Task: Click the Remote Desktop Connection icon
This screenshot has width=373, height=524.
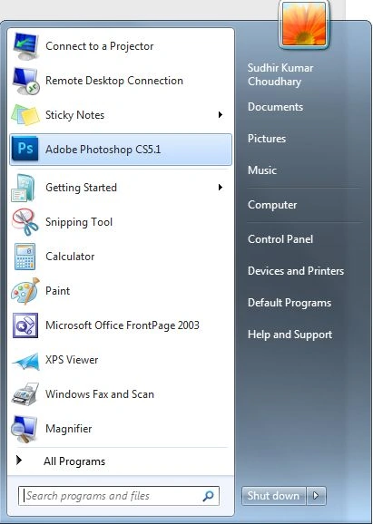Action: tap(25, 81)
